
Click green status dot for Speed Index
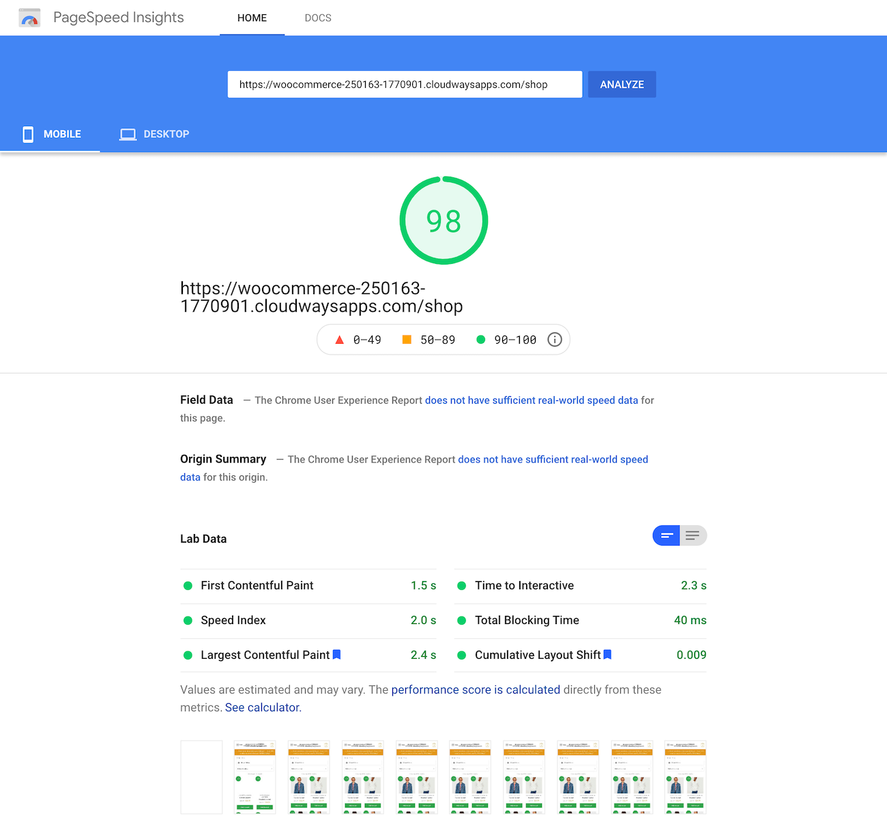[x=188, y=621]
